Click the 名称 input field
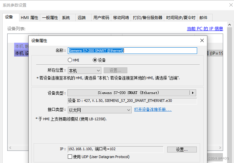The image size is (234, 163). (132, 51)
